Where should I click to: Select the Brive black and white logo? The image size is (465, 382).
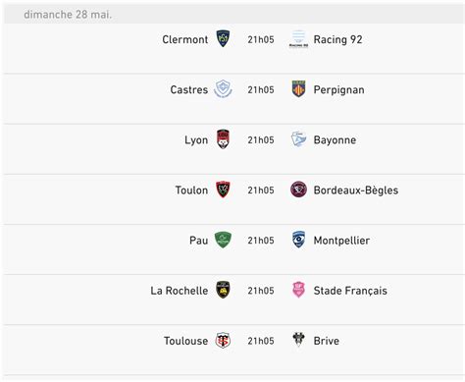pyautogui.click(x=298, y=340)
